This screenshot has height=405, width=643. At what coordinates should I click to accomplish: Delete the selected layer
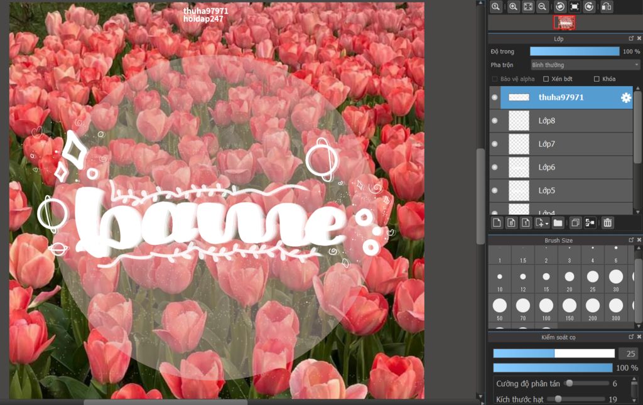click(608, 222)
